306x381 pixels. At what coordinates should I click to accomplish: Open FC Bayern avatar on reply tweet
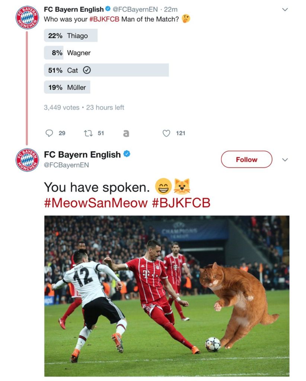[27, 160]
